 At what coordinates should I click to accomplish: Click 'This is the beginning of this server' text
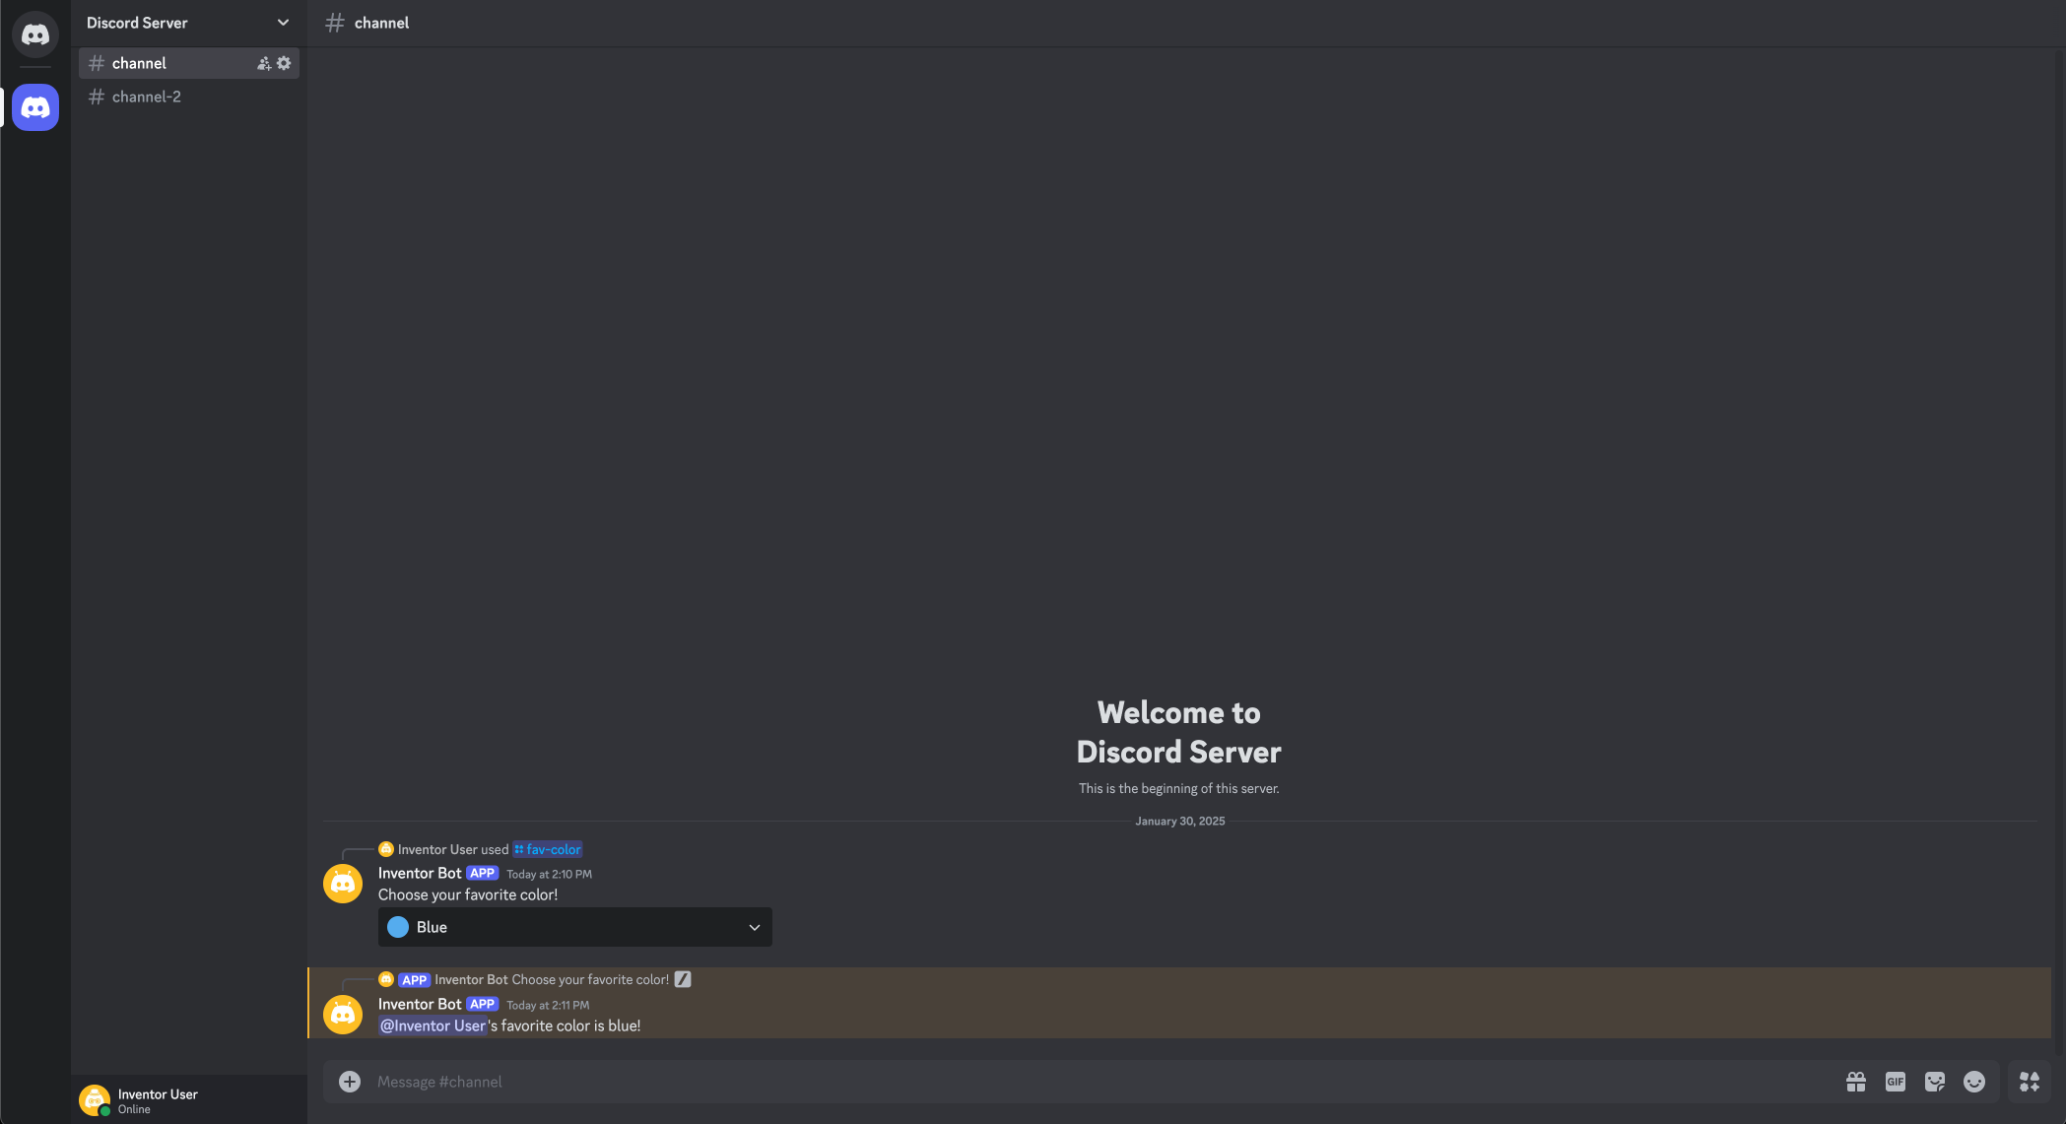[x=1179, y=788]
